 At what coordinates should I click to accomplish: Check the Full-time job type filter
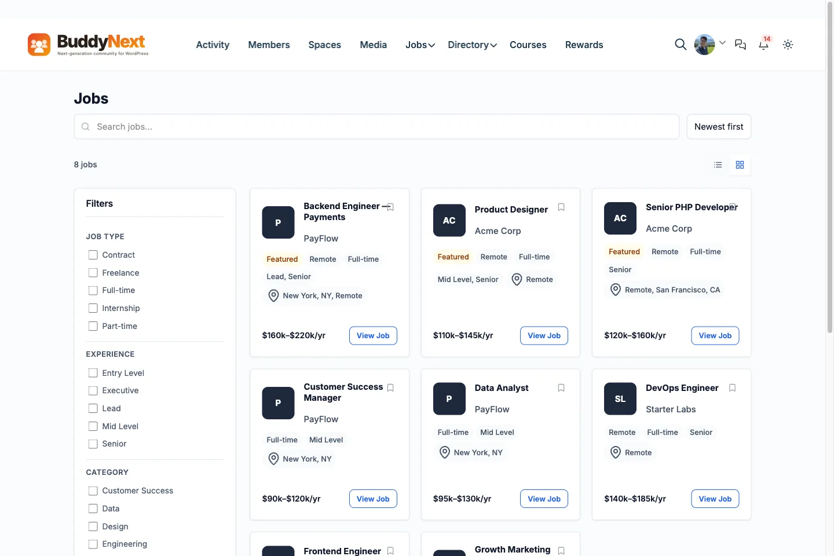pos(93,290)
